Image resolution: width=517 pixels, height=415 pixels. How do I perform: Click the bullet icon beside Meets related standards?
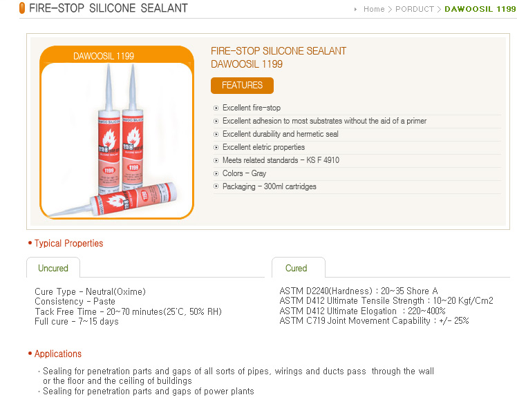[x=216, y=161]
